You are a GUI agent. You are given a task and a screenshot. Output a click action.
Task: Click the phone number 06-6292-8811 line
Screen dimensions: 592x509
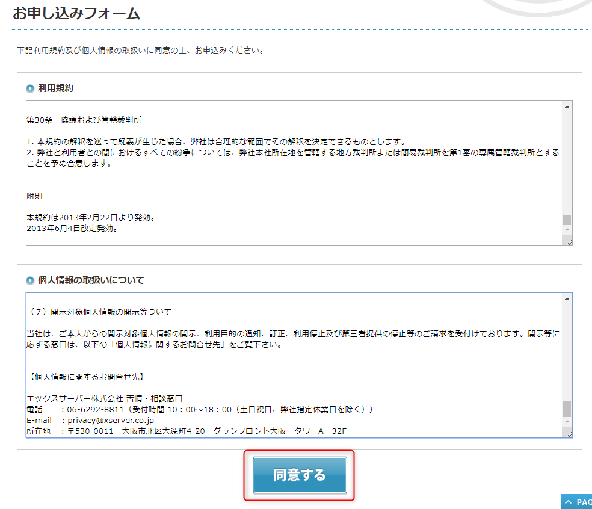pyautogui.click(x=200, y=409)
